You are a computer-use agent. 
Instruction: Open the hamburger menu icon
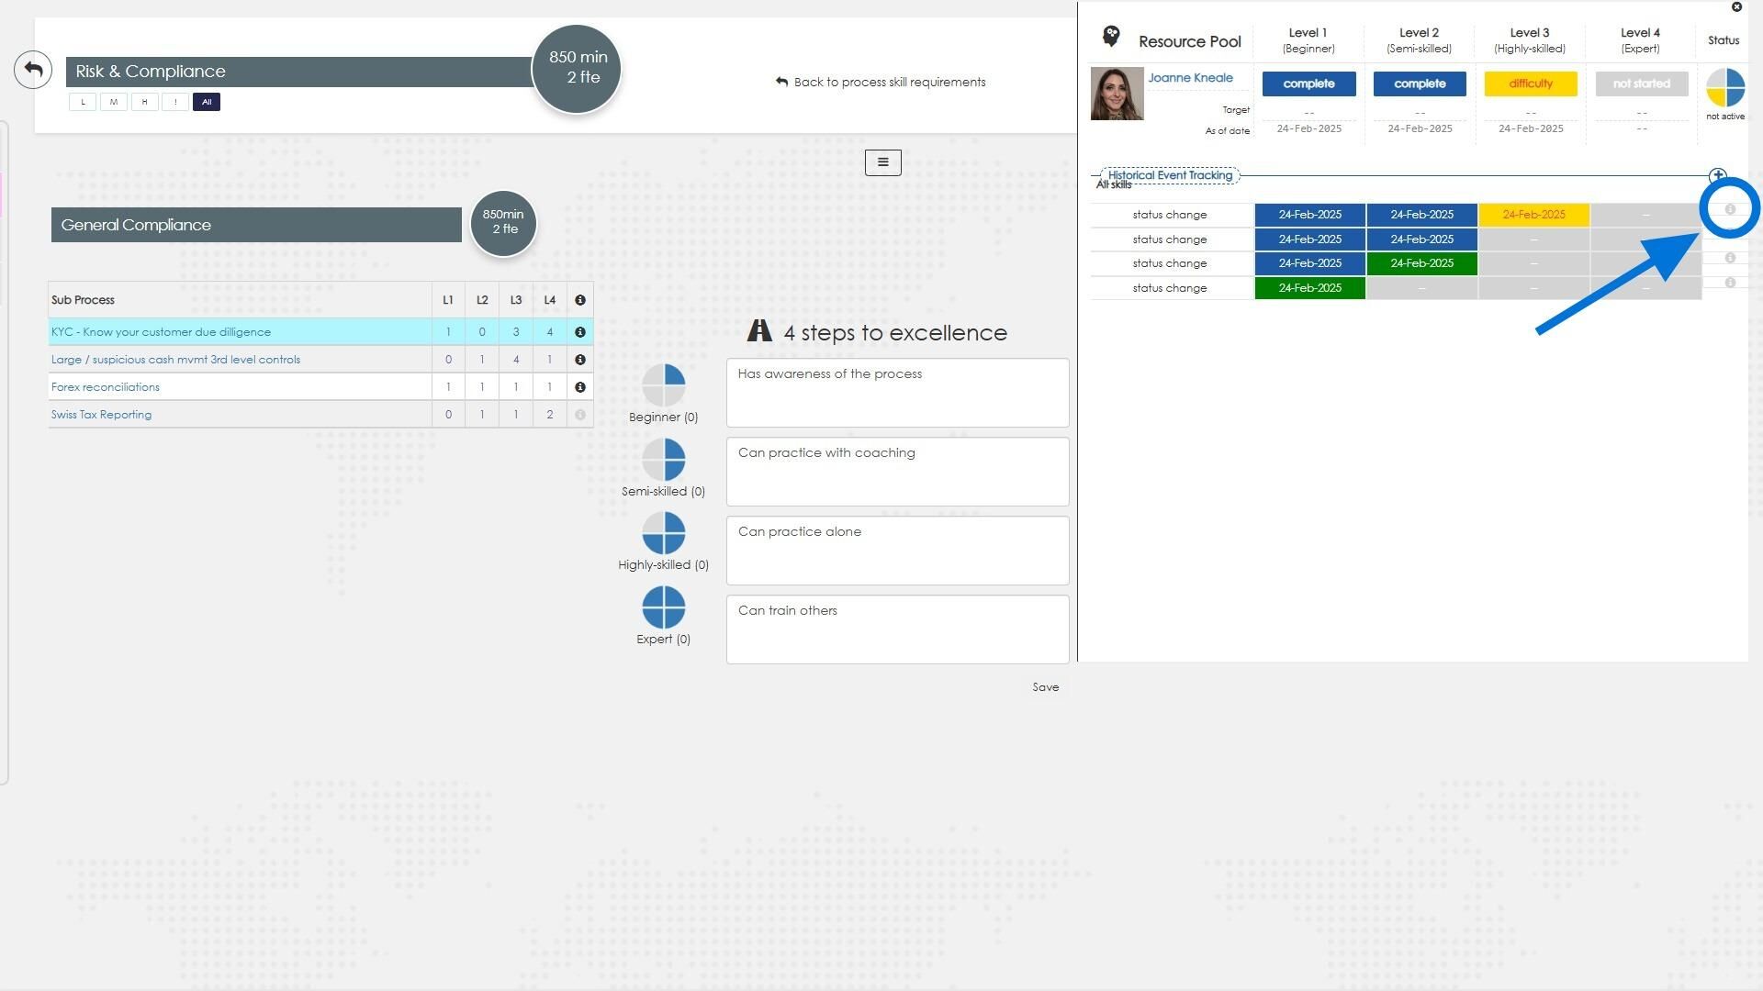[882, 162]
